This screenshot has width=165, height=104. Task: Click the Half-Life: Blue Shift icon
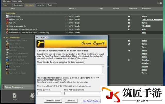7,60
